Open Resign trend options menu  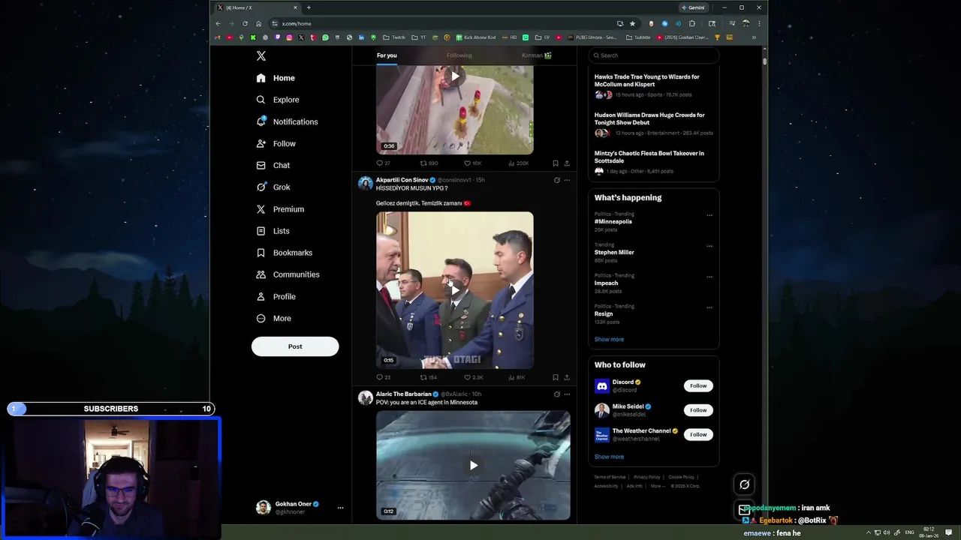[x=709, y=307]
